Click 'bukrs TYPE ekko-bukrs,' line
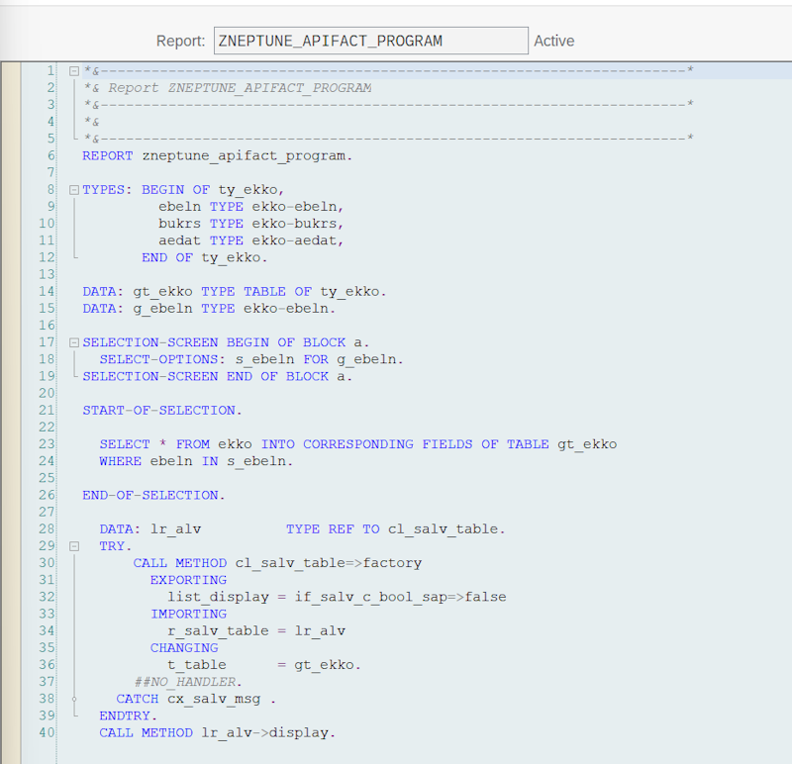This screenshot has width=792, height=764. pyautogui.click(x=251, y=224)
